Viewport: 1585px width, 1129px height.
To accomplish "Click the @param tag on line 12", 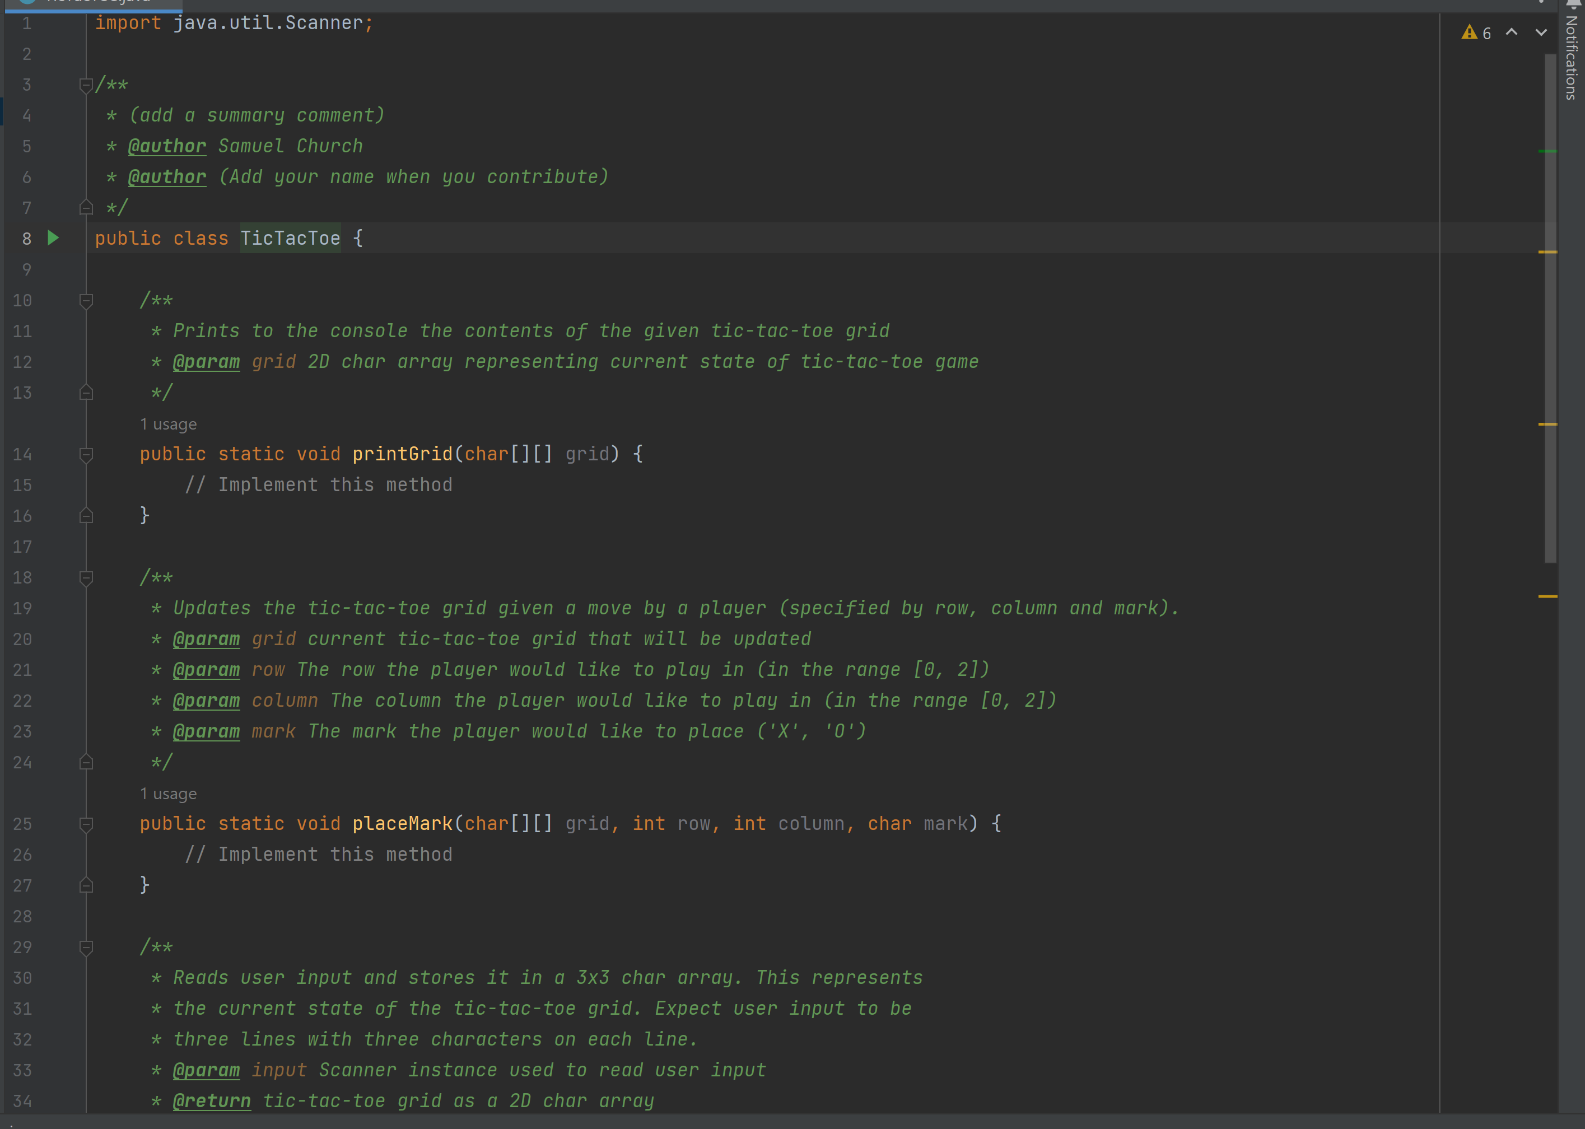I will pyautogui.click(x=207, y=362).
